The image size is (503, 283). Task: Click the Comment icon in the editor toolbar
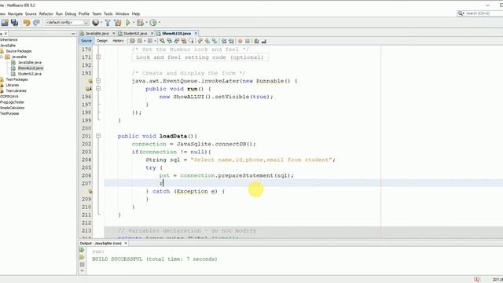pos(256,41)
